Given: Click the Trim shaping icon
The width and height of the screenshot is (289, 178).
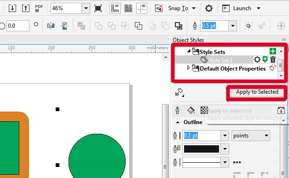Looking at the screenshot, I should pyautogui.click(x=112, y=26).
